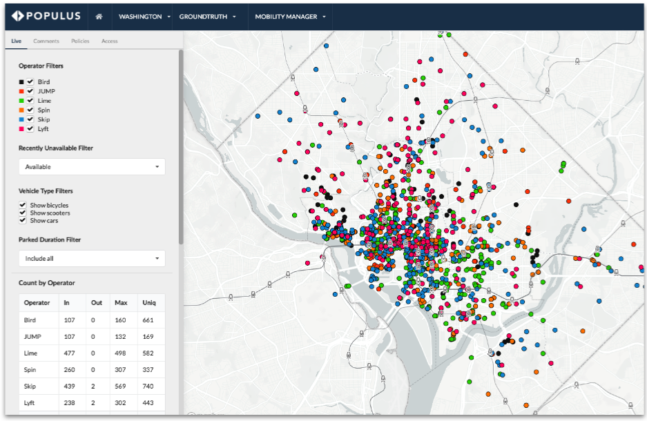
Task: Uncheck the Bird operator filter
Action: 29,81
